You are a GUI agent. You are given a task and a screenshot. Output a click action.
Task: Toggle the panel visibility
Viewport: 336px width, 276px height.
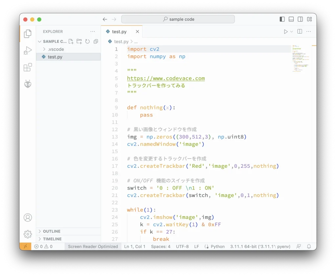[291, 19]
